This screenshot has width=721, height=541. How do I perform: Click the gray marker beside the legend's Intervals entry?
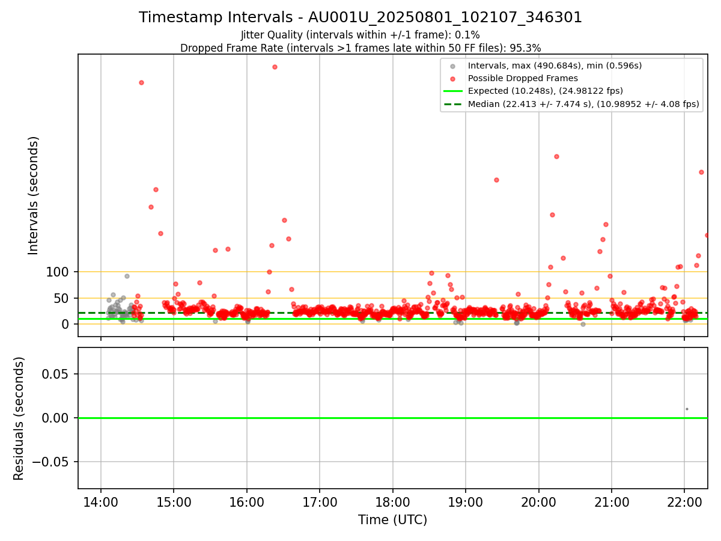pos(453,66)
